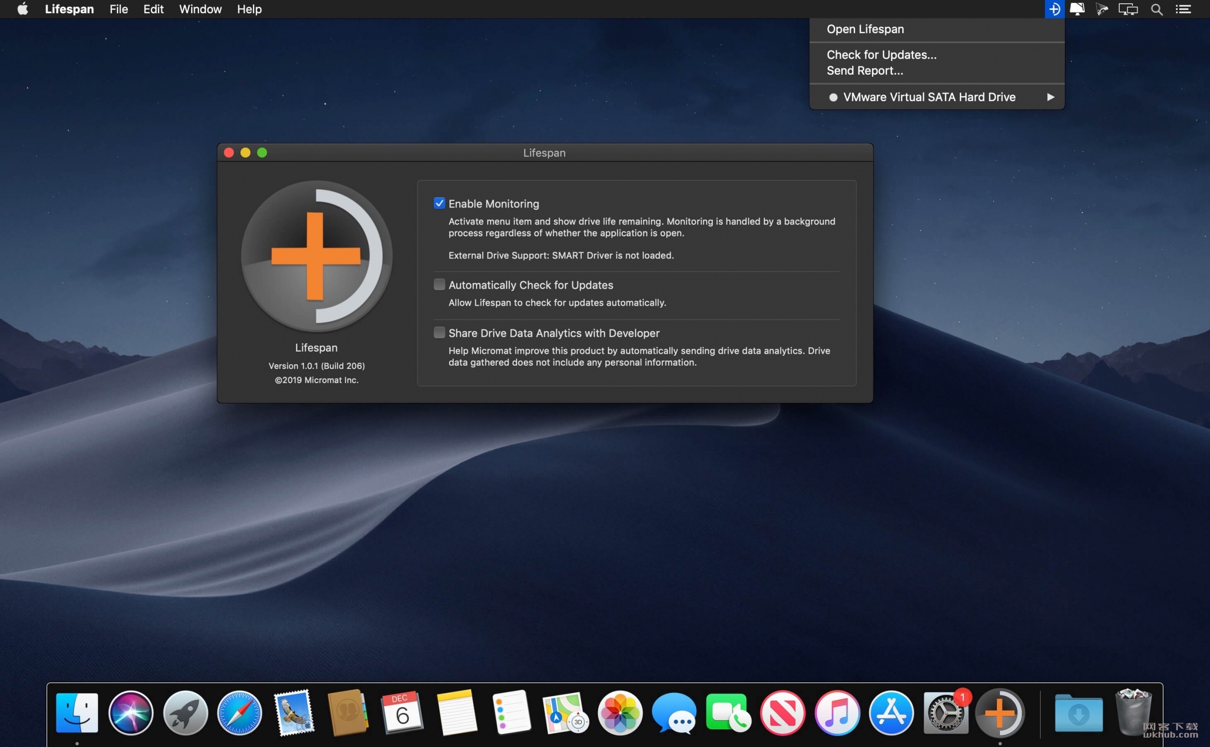
Task: Launch Siri from the Dock
Action: point(131,713)
